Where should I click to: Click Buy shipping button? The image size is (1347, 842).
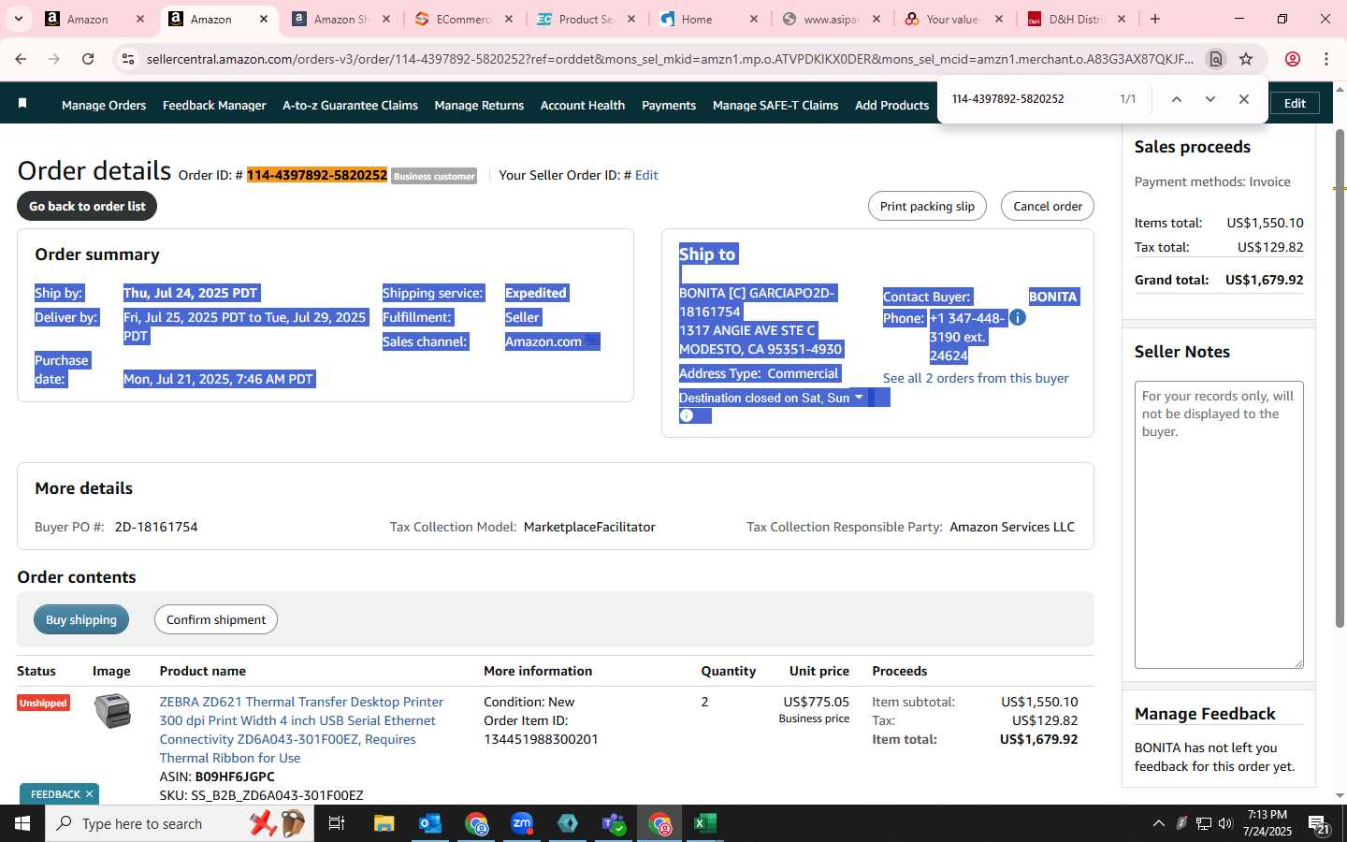click(x=81, y=619)
